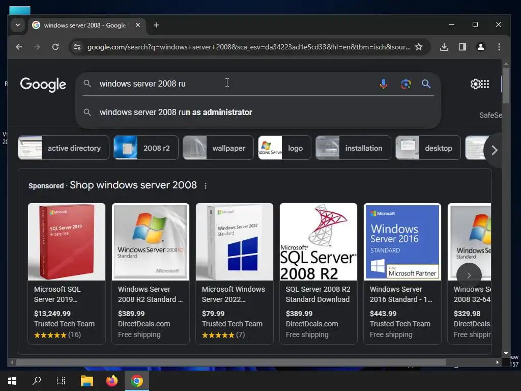Open Microsoft SQL Server 2019 product link

(57, 294)
